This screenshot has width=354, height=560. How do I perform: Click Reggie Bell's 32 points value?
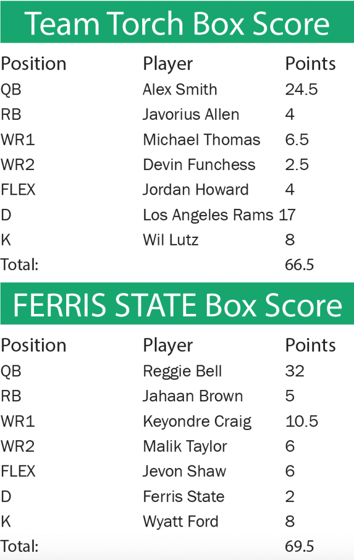[x=294, y=371]
